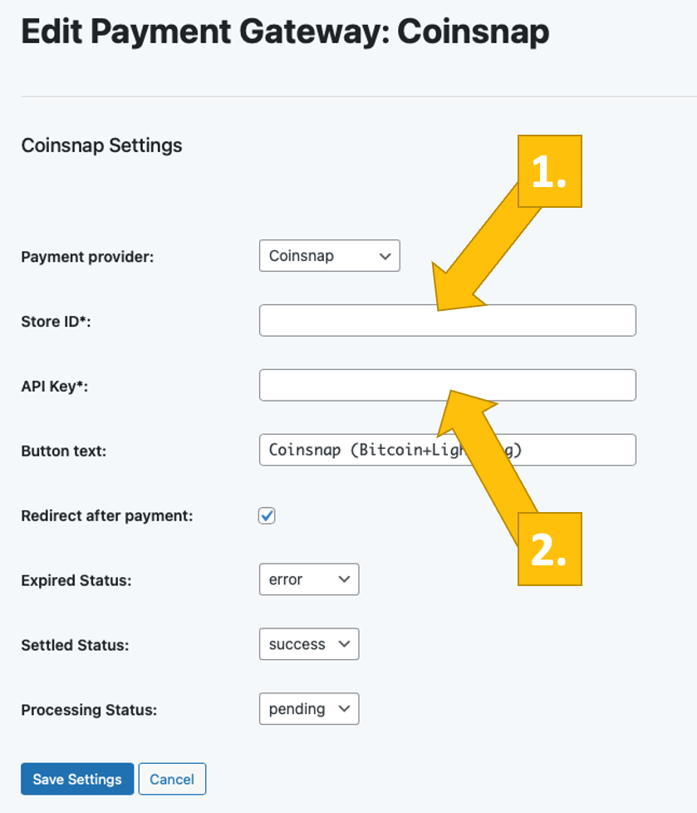
Task: Click the "Store ID*" field label
Action: tap(56, 322)
